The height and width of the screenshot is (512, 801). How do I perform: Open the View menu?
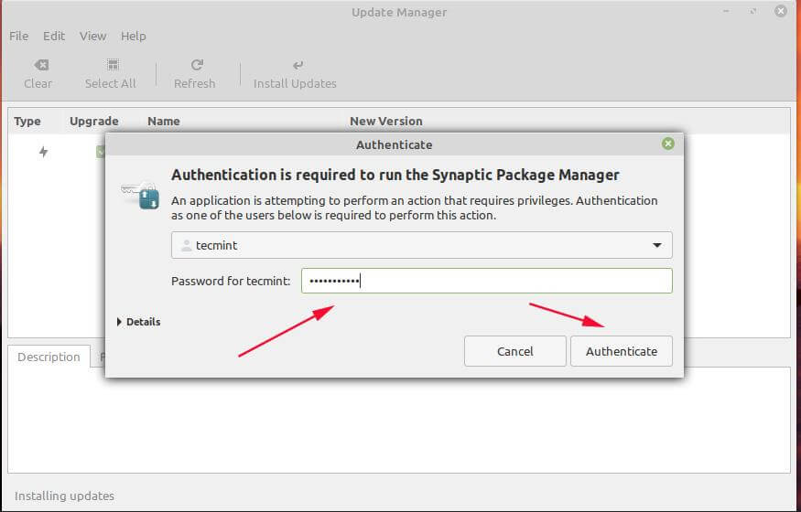(92, 37)
